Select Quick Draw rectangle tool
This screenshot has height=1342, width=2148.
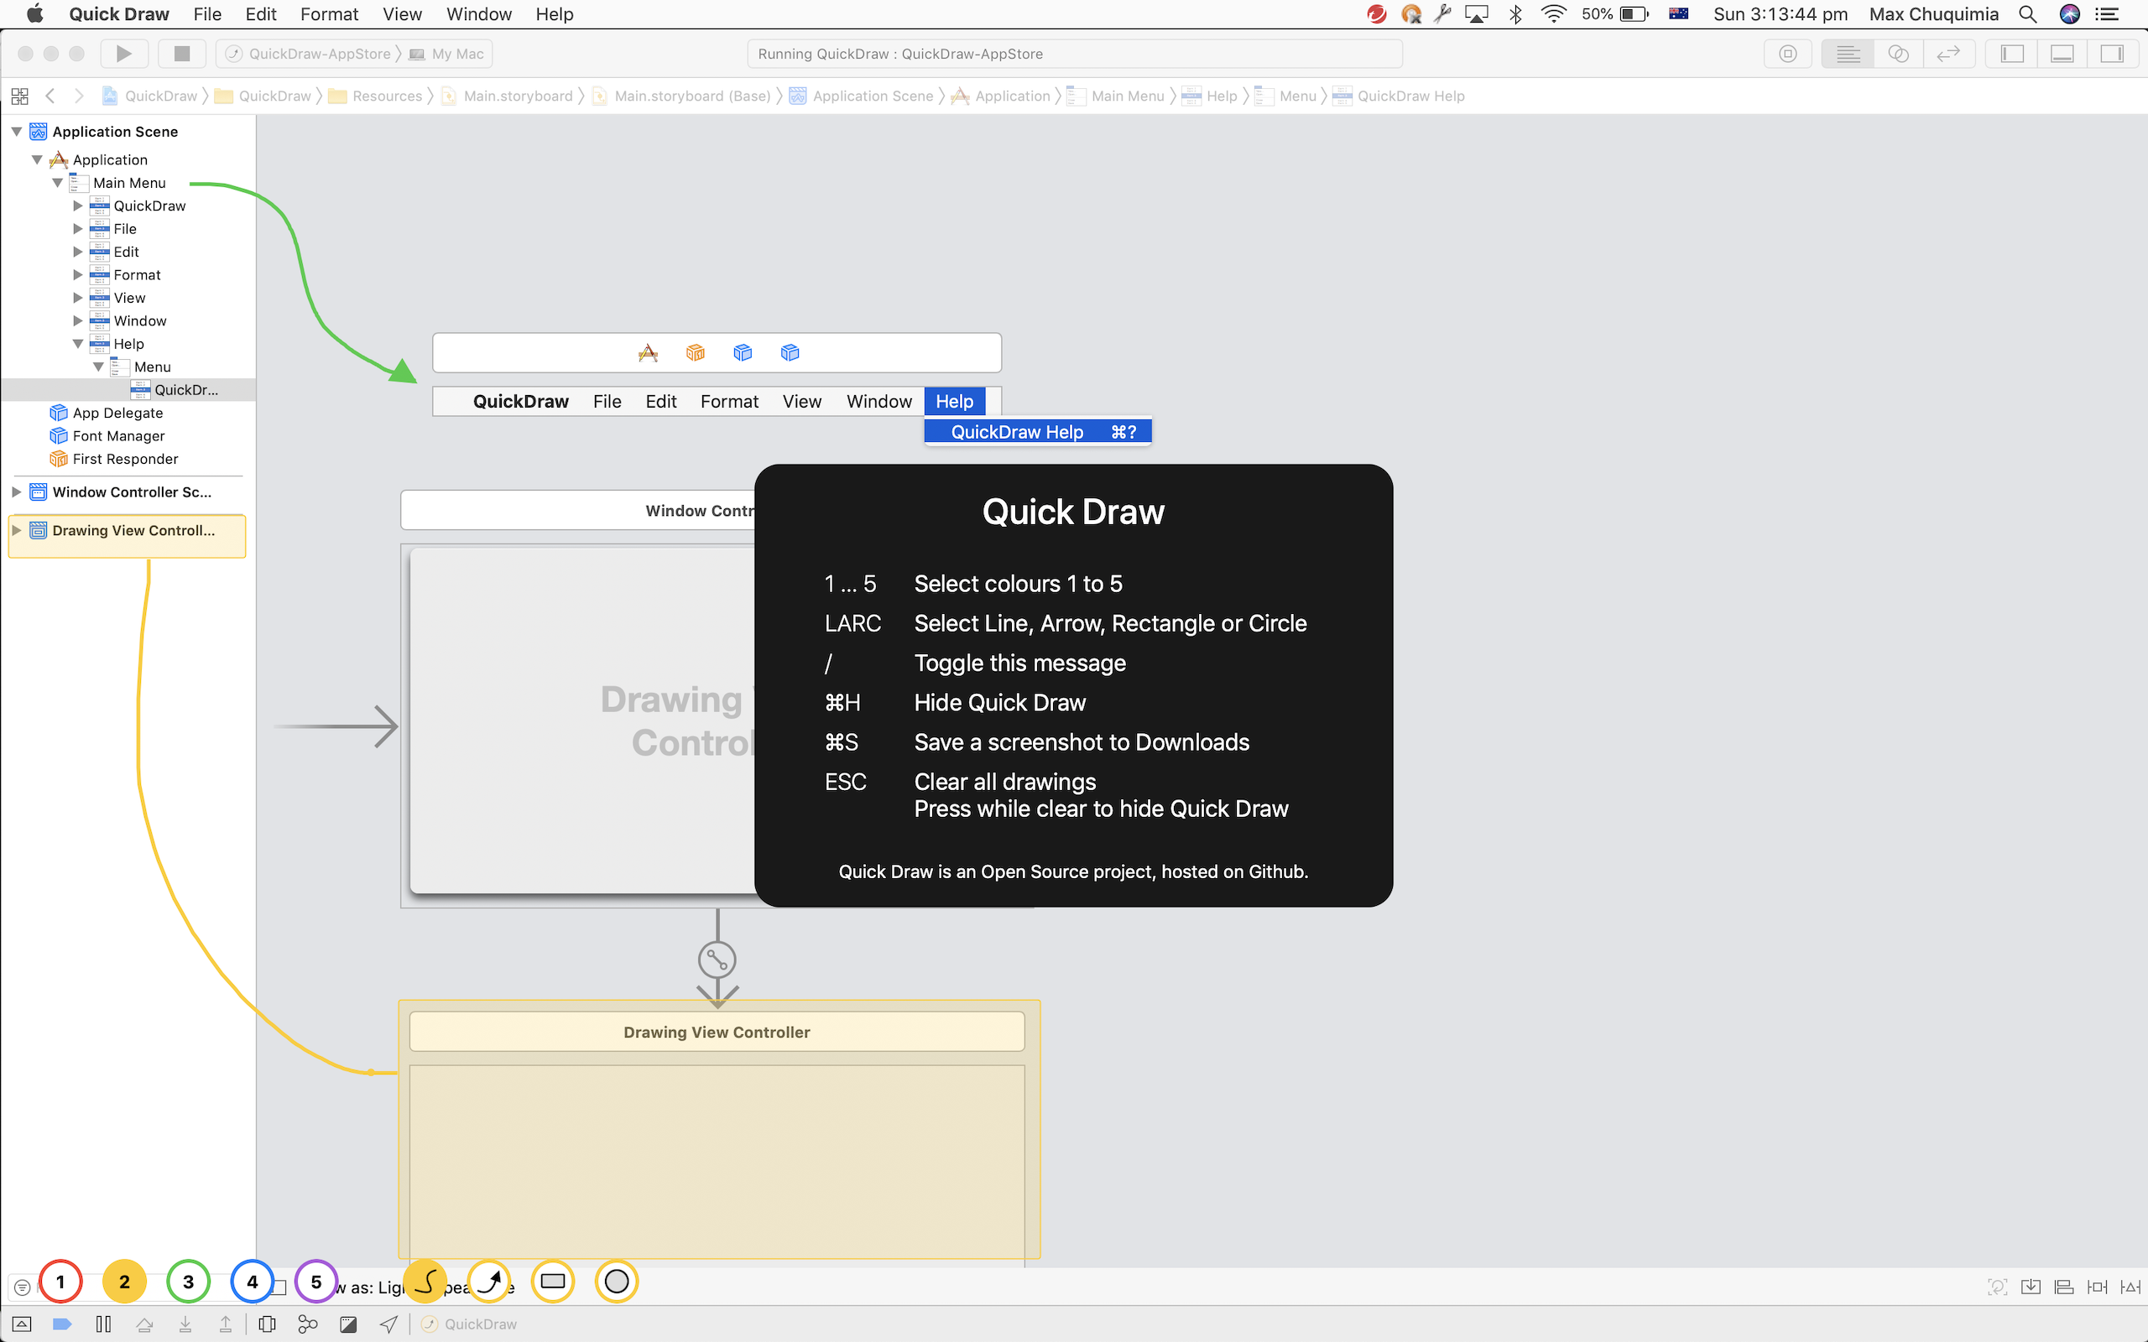pos(553,1282)
